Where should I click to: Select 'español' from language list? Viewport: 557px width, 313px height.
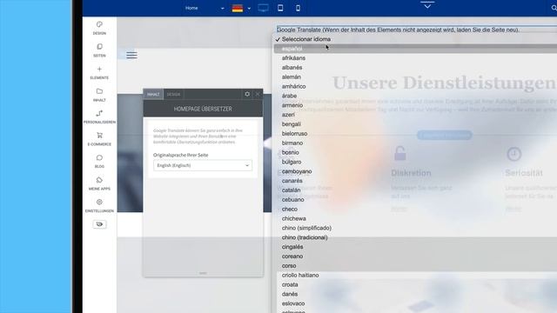pyautogui.click(x=292, y=49)
